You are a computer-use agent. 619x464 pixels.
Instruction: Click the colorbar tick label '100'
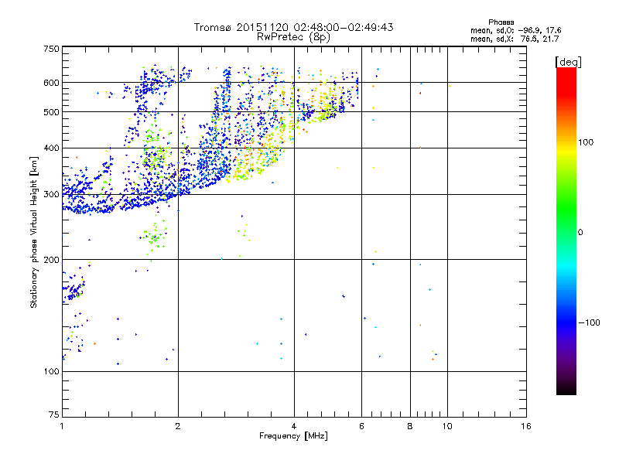[x=586, y=142]
